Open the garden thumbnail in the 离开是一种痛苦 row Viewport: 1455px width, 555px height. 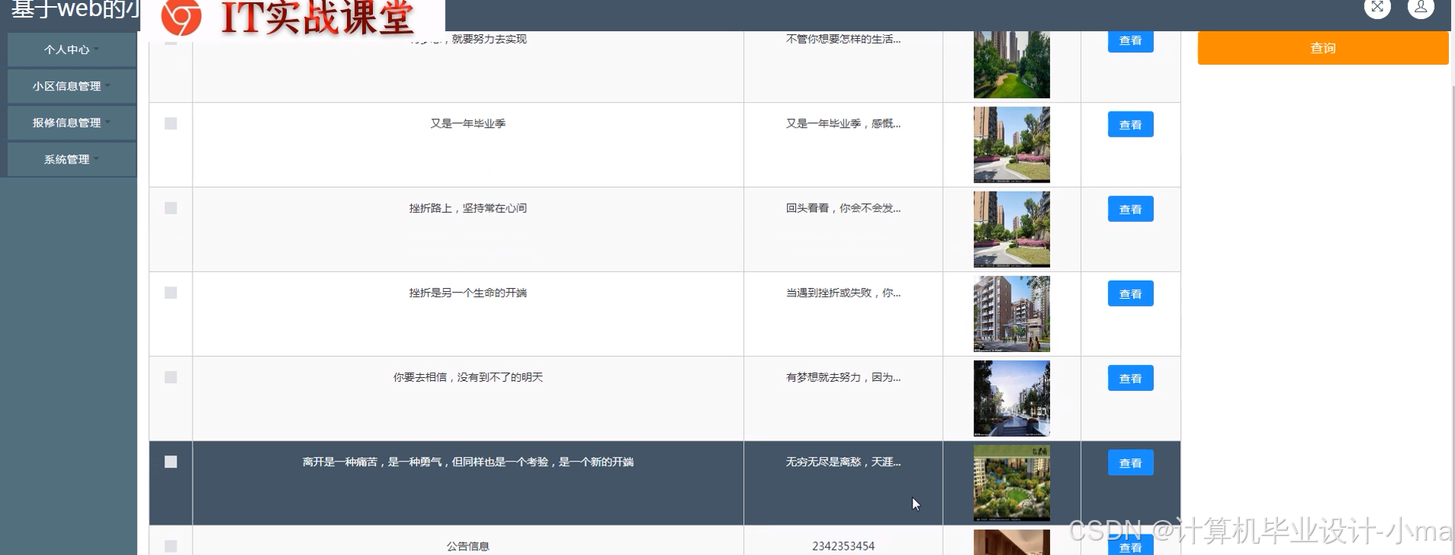[1011, 483]
